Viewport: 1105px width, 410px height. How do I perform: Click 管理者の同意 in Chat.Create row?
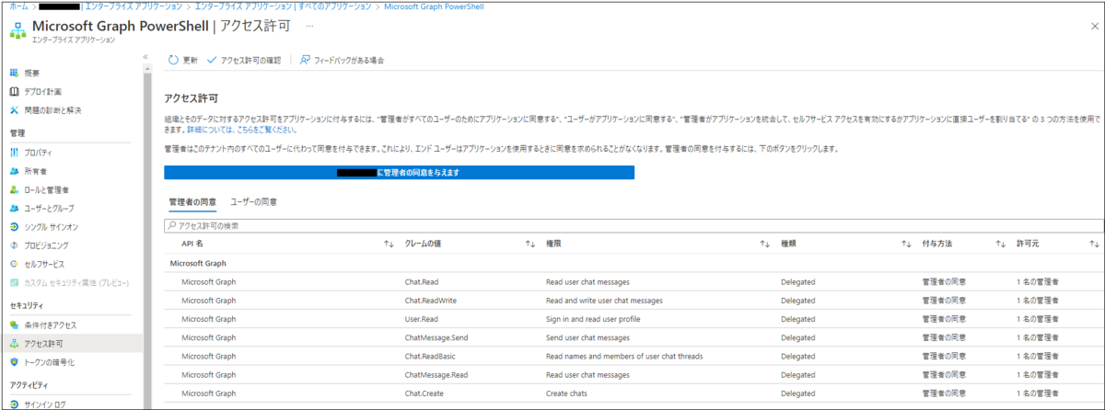(x=944, y=393)
